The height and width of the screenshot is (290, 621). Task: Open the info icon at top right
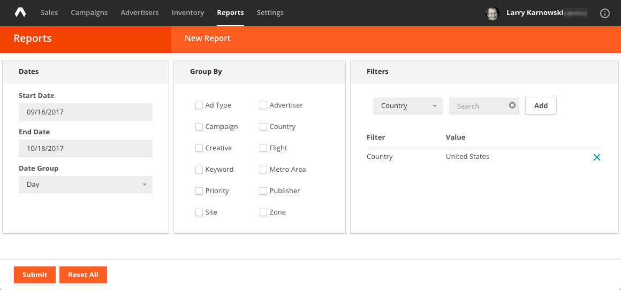point(605,13)
